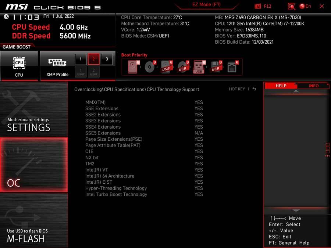Screen dimensions: 331x248
Task: Click the TM2 row
Action: pyautogui.click(x=144, y=163)
